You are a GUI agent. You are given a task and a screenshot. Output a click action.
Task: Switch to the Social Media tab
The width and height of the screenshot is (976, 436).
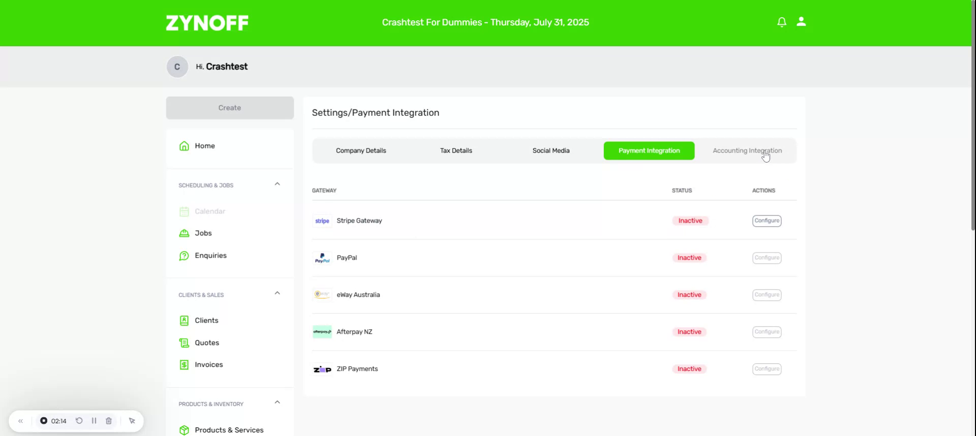click(x=551, y=151)
